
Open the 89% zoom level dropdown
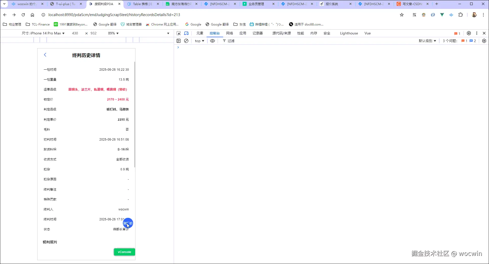[112, 33]
